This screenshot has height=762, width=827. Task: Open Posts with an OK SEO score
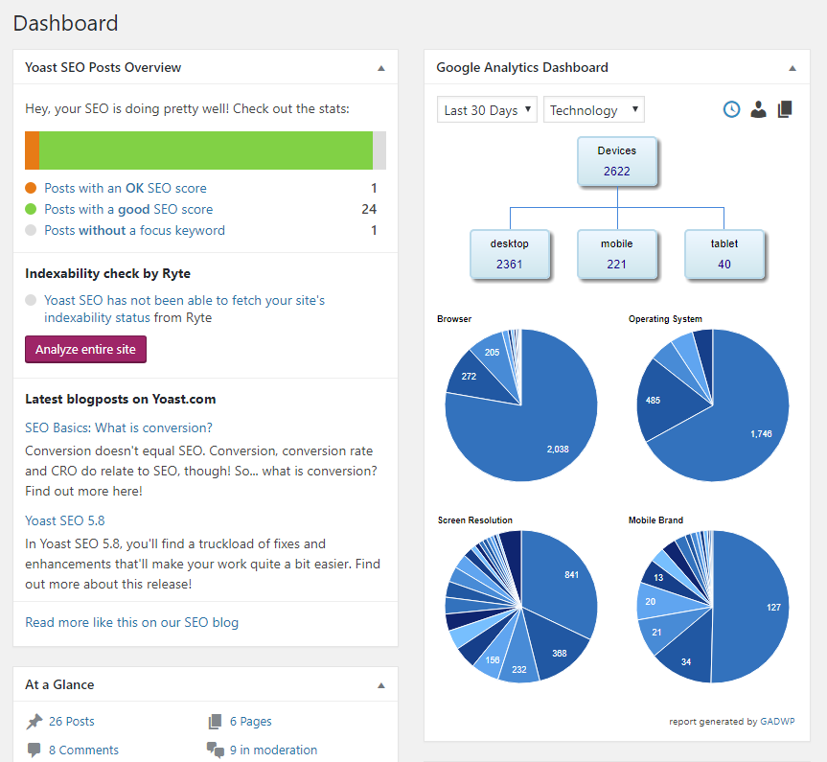pos(126,188)
